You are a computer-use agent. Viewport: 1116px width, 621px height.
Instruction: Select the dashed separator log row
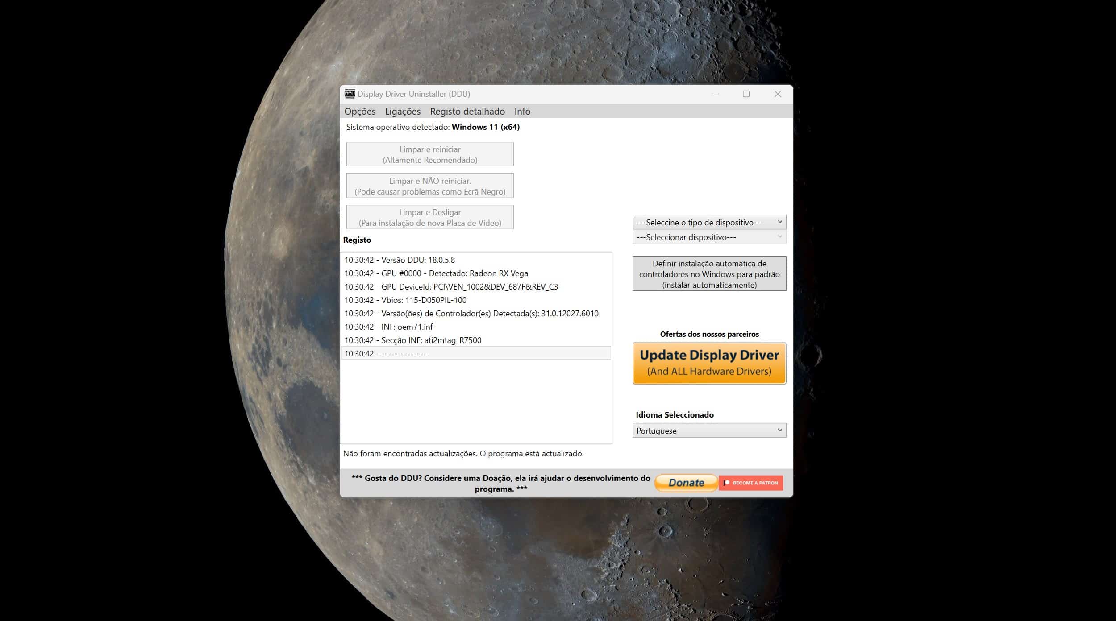tap(476, 353)
